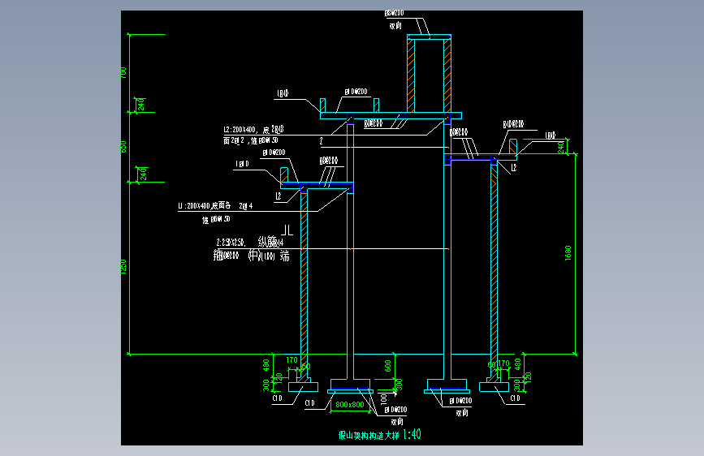Screen dimensions: 704x456
Task: Select the '240' dimension at the far right
Action: pyautogui.click(x=561, y=148)
